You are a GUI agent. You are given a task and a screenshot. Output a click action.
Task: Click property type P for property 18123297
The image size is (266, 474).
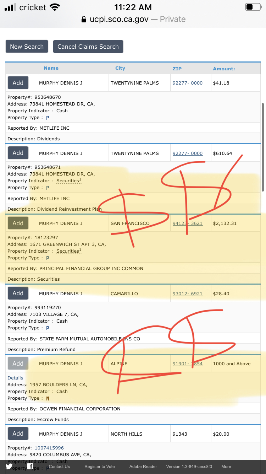coord(48,258)
